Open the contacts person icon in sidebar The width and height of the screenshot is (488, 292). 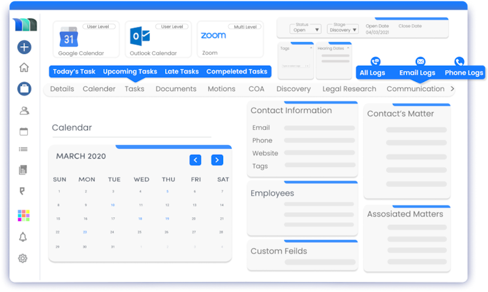tap(24, 111)
